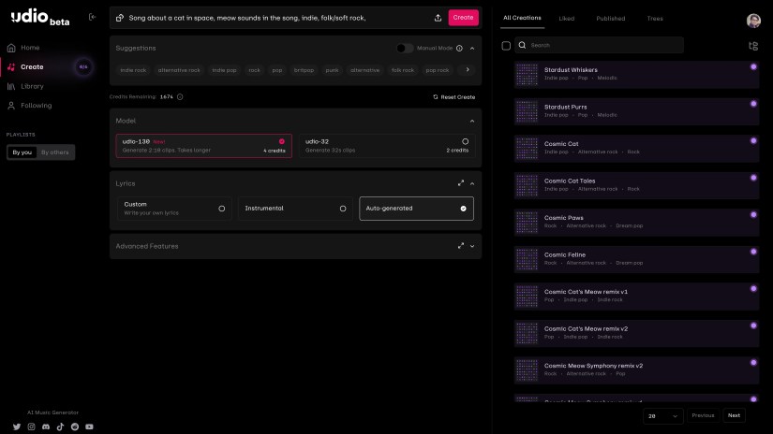Open the YouTube social icon
Viewport: 773px width, 434px height.
click(89, 427)
